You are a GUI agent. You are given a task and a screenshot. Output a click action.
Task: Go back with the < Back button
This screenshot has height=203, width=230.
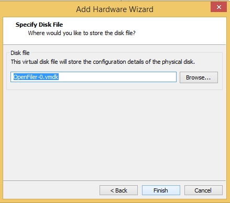point(118,190)
